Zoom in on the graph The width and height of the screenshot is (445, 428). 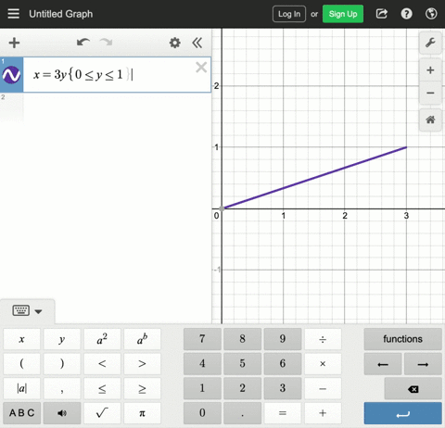point(430,70)
